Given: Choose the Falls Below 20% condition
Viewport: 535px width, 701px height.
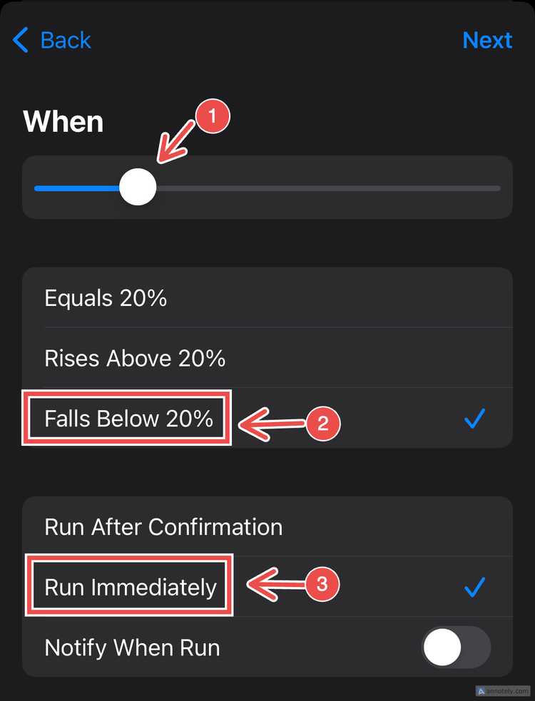Looking at the screenshot, I should [x=267, y=418].
